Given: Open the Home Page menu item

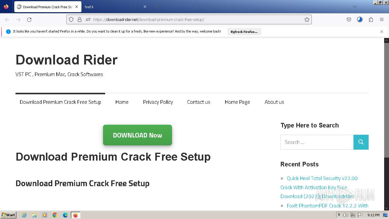Looking at the screenshot, I should (x=237, y=102).
